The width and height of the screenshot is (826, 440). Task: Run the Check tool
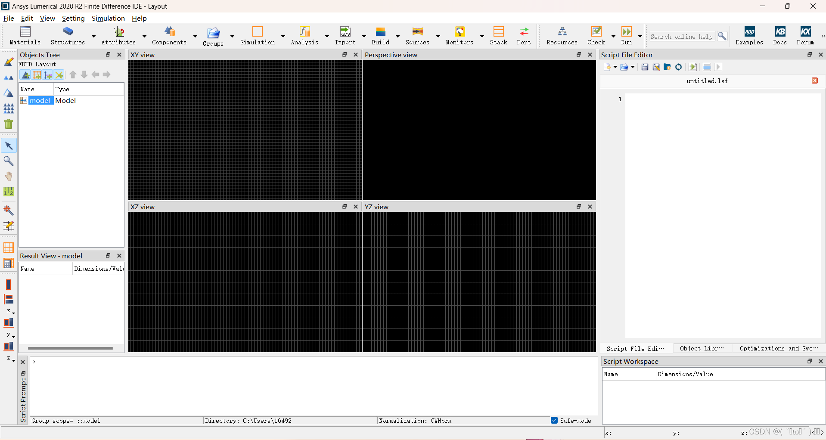click(x=596, y=35)
